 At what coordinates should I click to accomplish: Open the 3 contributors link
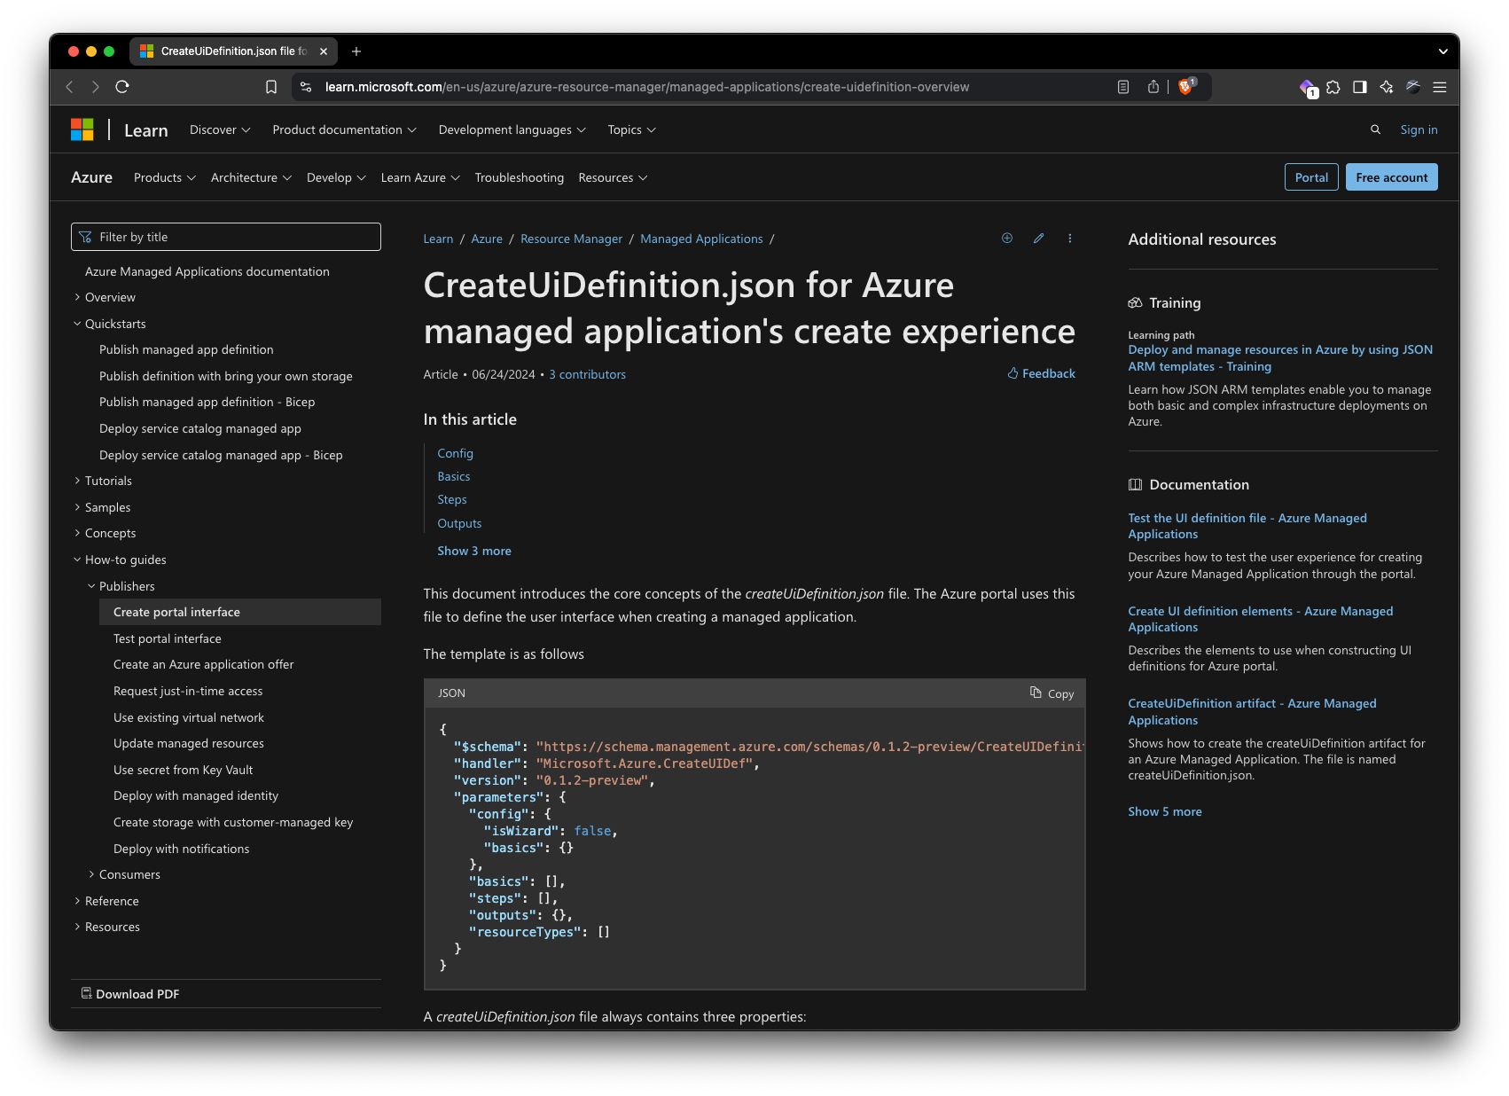[x=587, y=374]
